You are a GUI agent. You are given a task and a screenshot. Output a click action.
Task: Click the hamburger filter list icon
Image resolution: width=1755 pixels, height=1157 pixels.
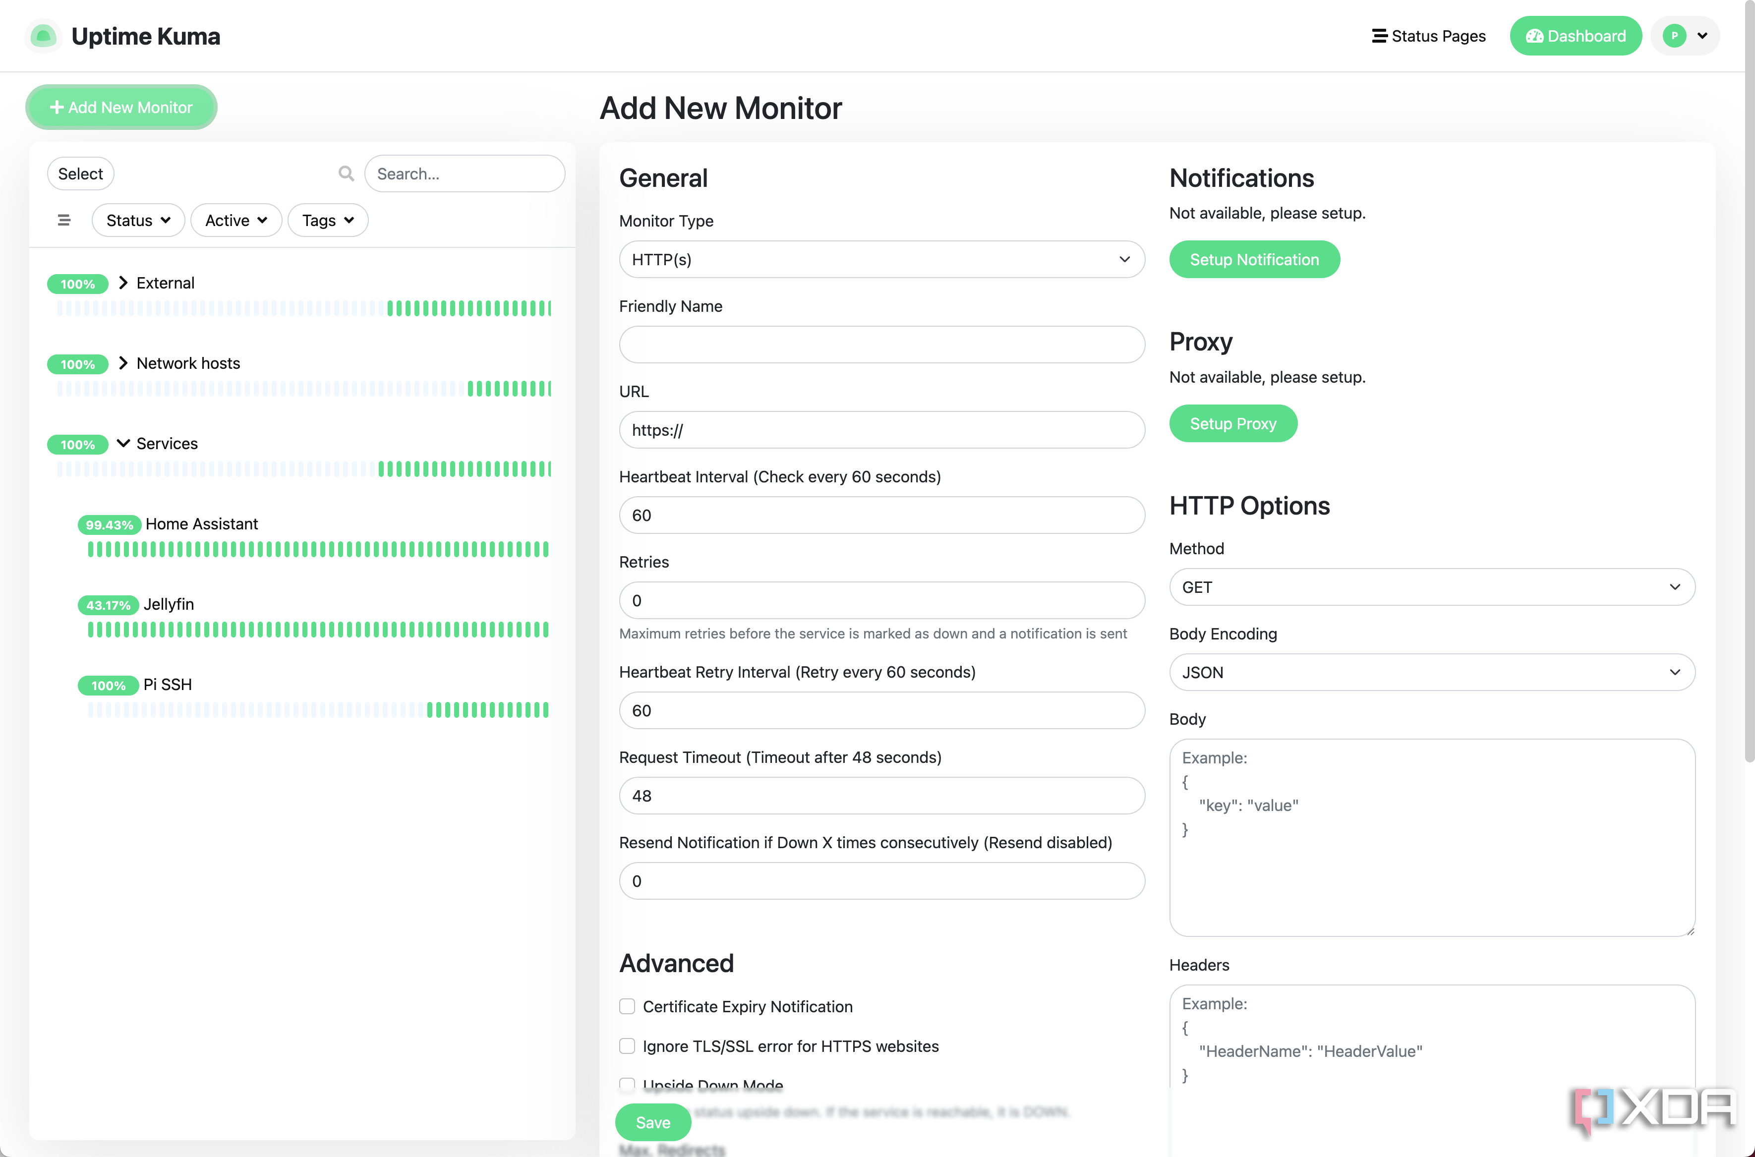click(64, 220)
